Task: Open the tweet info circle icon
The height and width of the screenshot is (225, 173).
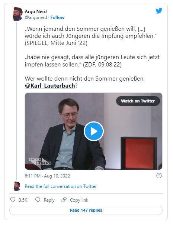Action: (x=159, y=176)
